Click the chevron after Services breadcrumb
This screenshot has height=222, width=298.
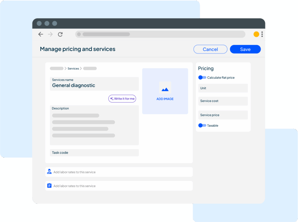[x=80, y=68]
